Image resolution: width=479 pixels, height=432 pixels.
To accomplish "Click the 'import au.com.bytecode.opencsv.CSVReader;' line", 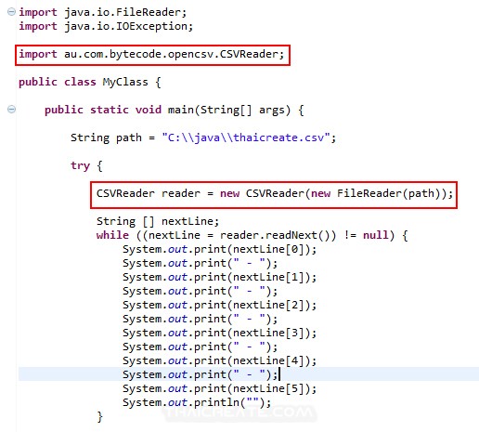I will 151,54.
